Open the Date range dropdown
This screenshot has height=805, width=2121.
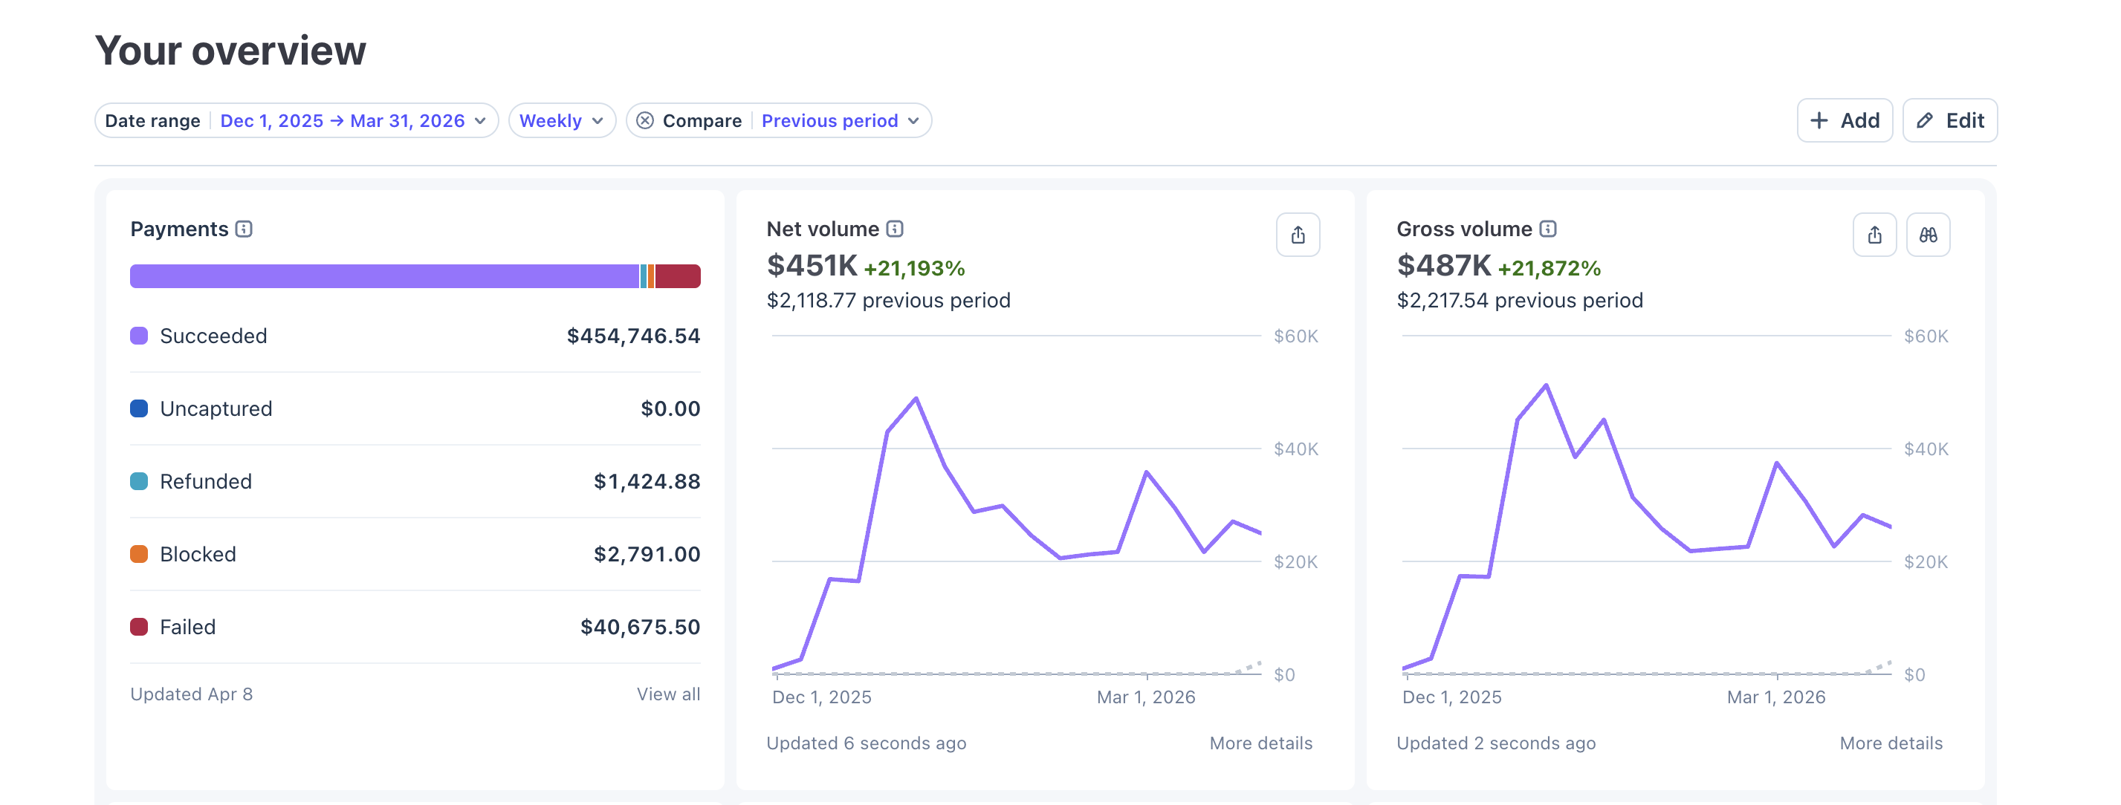click(x=353, y=121)
